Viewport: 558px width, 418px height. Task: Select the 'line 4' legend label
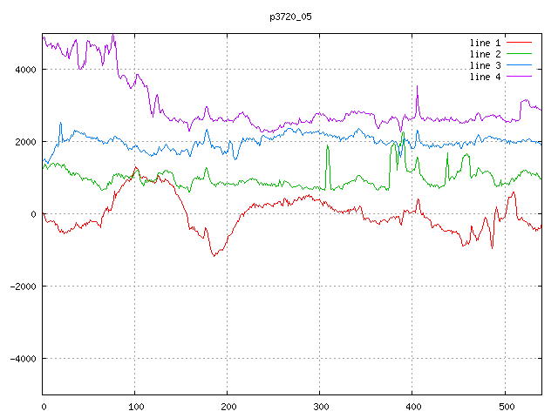pyautogui.click(x=485, y=77)
